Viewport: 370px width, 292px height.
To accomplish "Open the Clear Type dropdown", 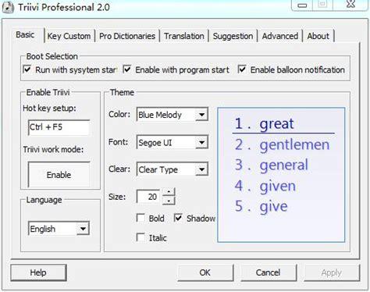I will 173,169.
